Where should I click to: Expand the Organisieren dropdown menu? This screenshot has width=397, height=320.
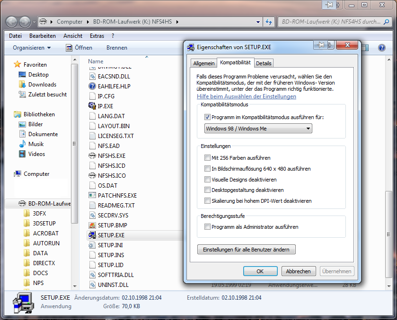32,48
